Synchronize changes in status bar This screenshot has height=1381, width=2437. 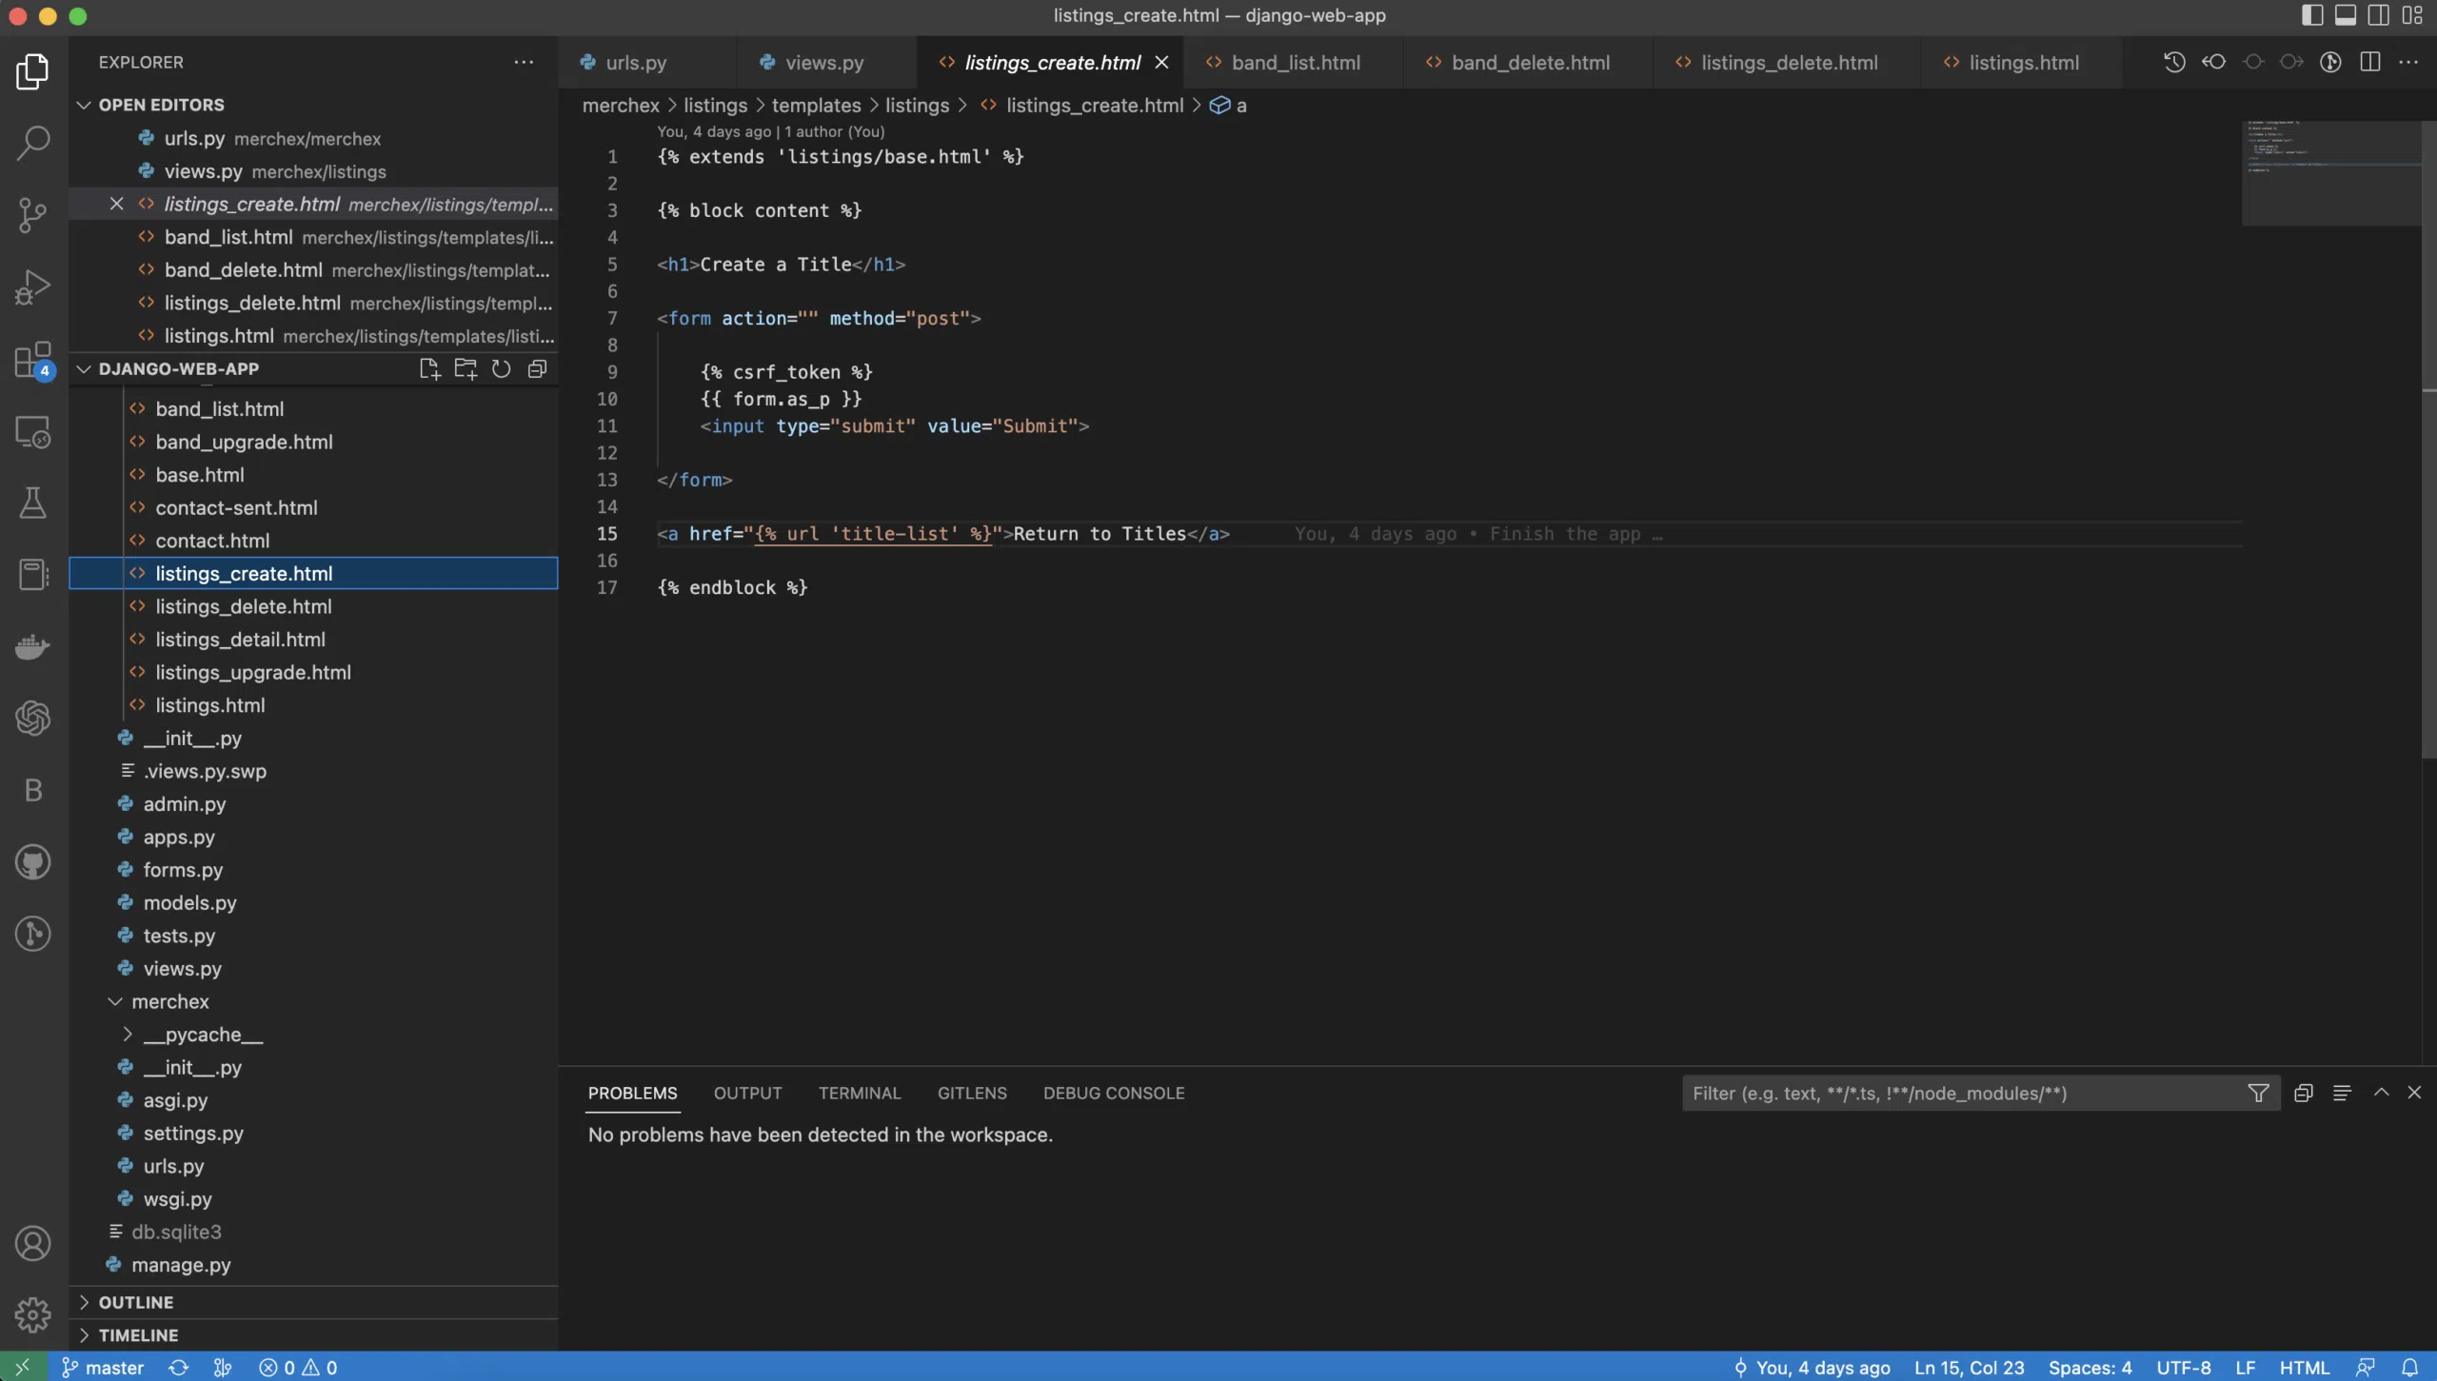pos(178,1368)
